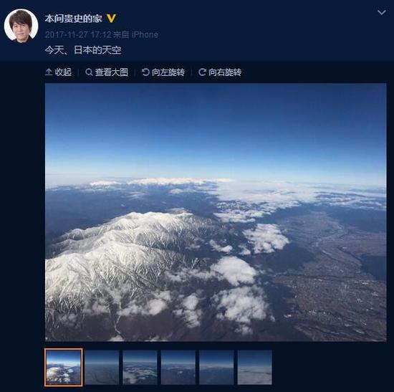Select the sixth and last photo thumbnail
Image resolution: width=394 pixels, height=392 pixels.
pos(254,368)
